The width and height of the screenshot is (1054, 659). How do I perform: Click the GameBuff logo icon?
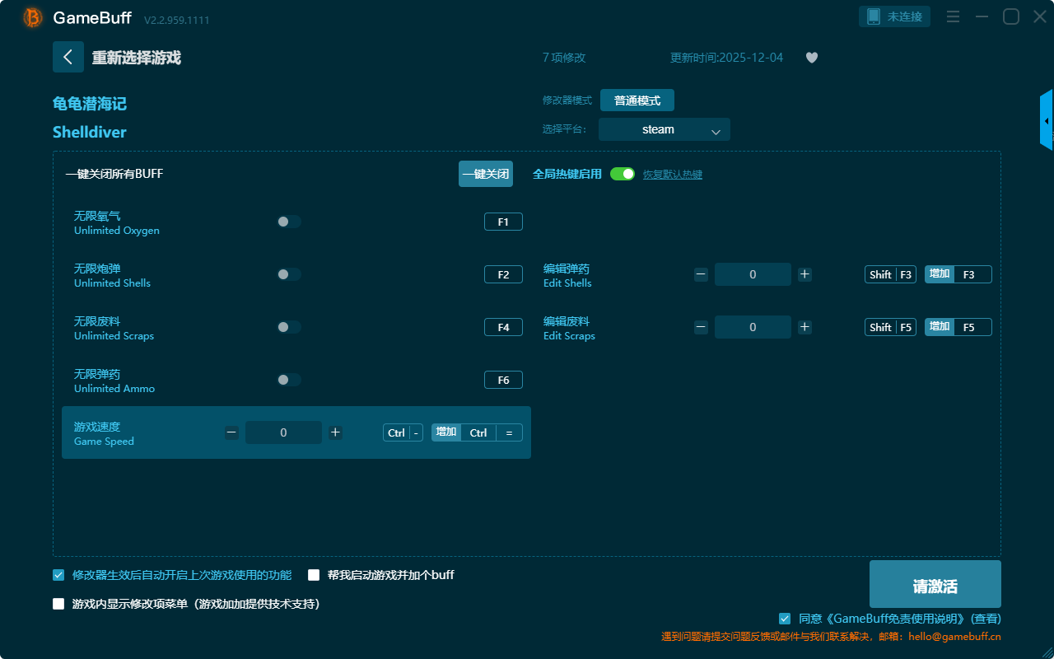click(33, 17)
